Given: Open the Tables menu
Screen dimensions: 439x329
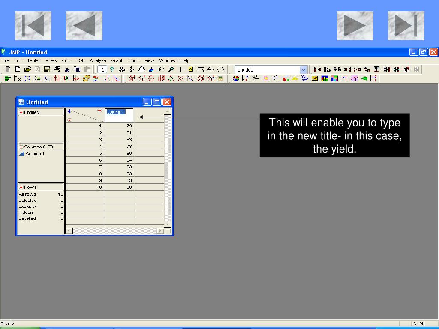Looking at the screenshot, I should [34, 60].
